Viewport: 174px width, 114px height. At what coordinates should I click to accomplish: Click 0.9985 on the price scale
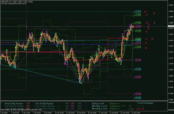click(171, 87)
